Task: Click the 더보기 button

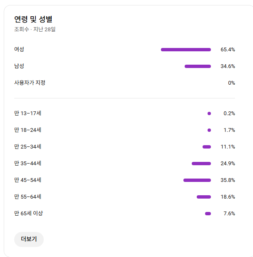Action: (29, 239)
